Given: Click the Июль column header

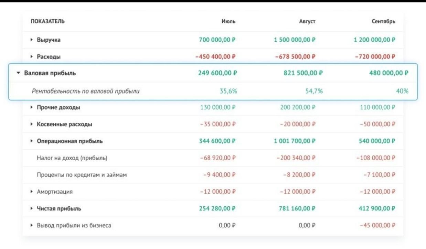Looking at the screenshot, I should click(x=228, y=22).
